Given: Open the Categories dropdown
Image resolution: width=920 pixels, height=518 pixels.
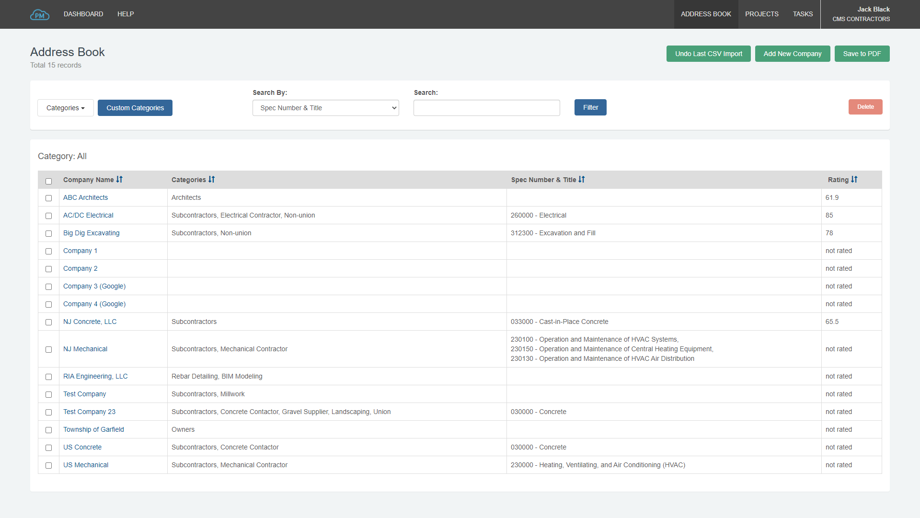Looking at the screenshot, I should [x=65, y=108].
